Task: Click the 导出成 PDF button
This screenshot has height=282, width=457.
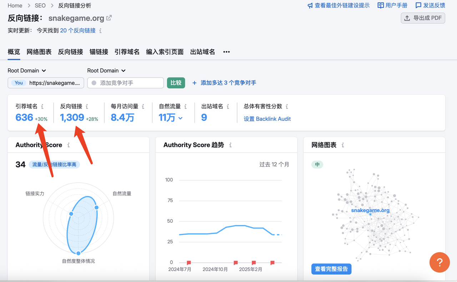Action: point(423,18)
